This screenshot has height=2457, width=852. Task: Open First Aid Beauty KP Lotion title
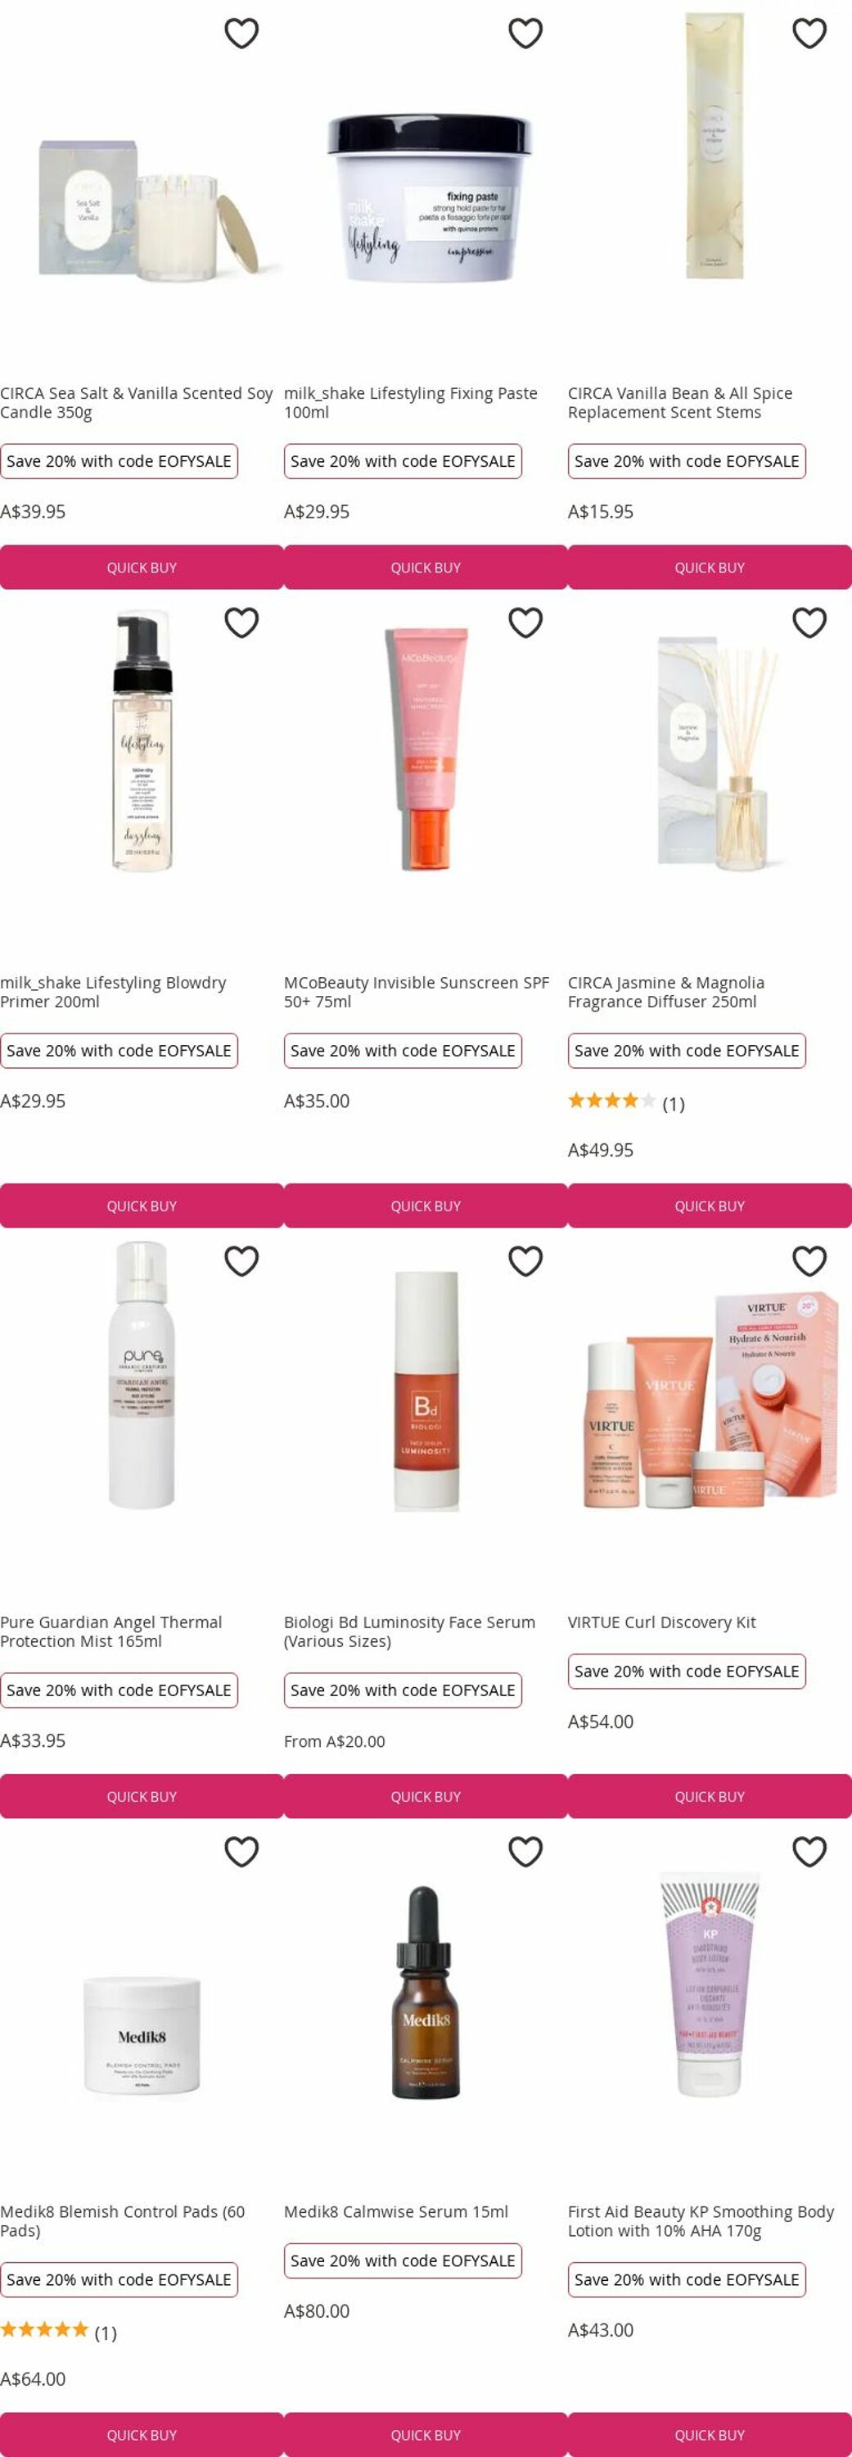(701, 2220)
